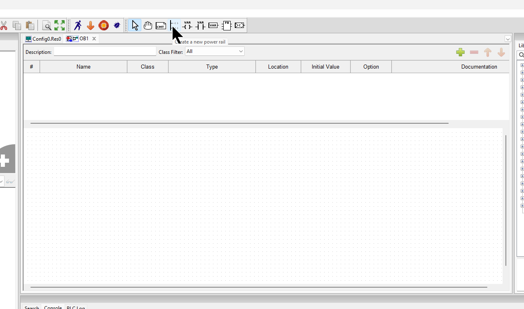Click the Name column header
524x309 pixels.
coord(83,67)
